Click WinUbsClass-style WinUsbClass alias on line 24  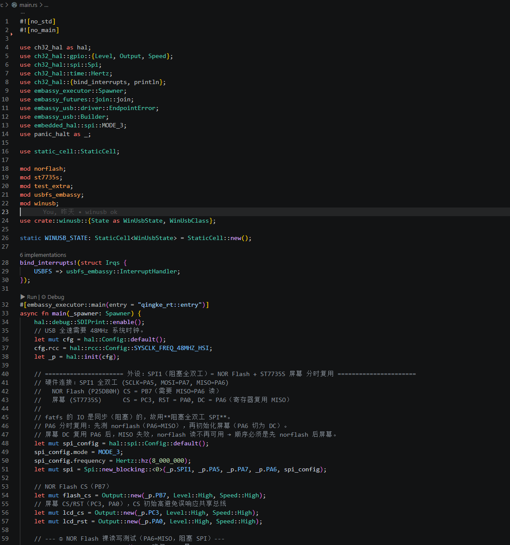tap(189, 221)
